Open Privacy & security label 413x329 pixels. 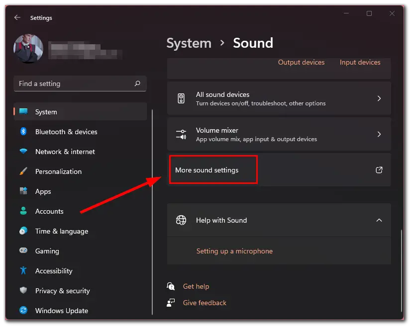(62, 291)
